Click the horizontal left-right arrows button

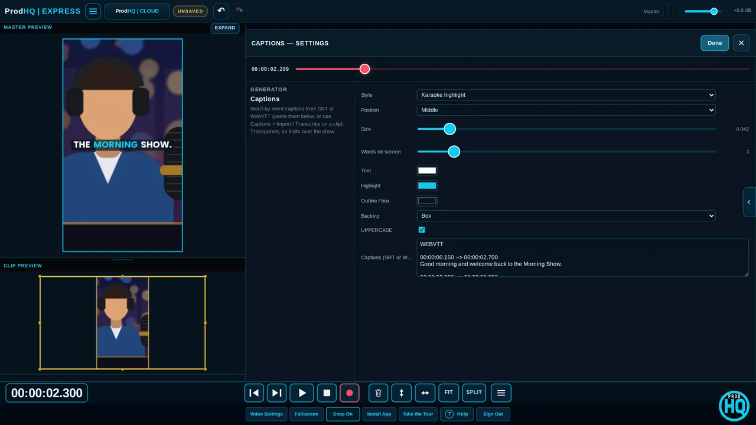[x=425, y=393]
